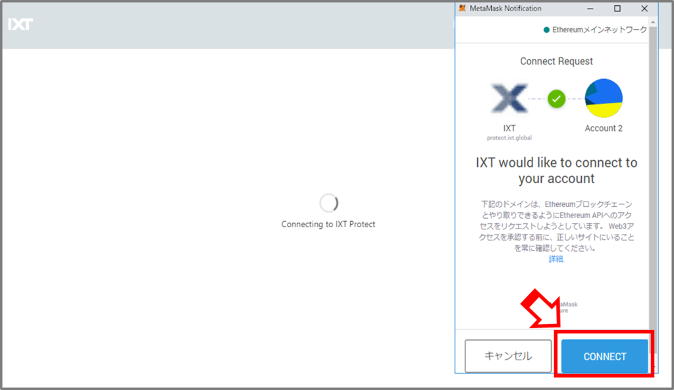Click the IXT site icon in Connect Request
This screenshot has width=674, height=390.
point(509,99)
